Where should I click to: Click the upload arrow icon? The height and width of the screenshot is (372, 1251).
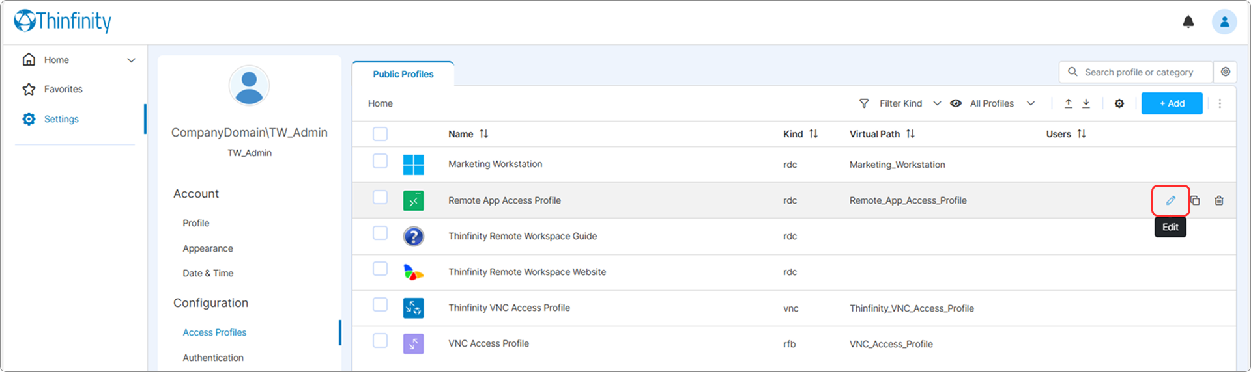(1069, 103)
